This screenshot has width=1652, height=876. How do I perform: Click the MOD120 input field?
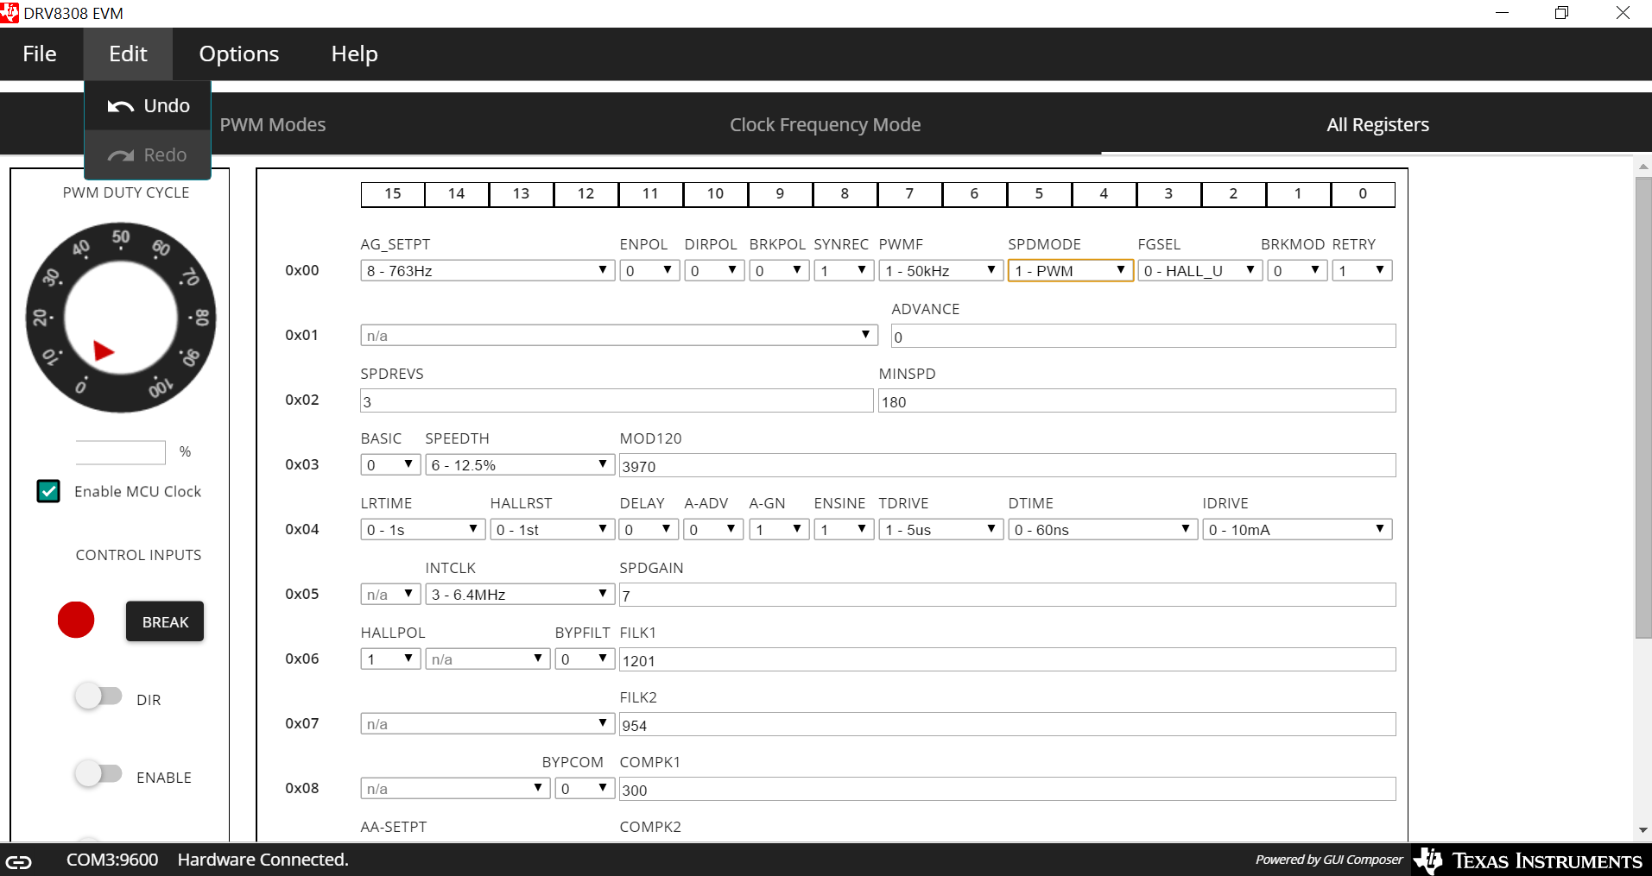pyautogui.click(x=1007, y=465)
